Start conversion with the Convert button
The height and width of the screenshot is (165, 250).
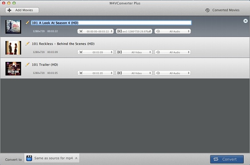tap(227, 159)
